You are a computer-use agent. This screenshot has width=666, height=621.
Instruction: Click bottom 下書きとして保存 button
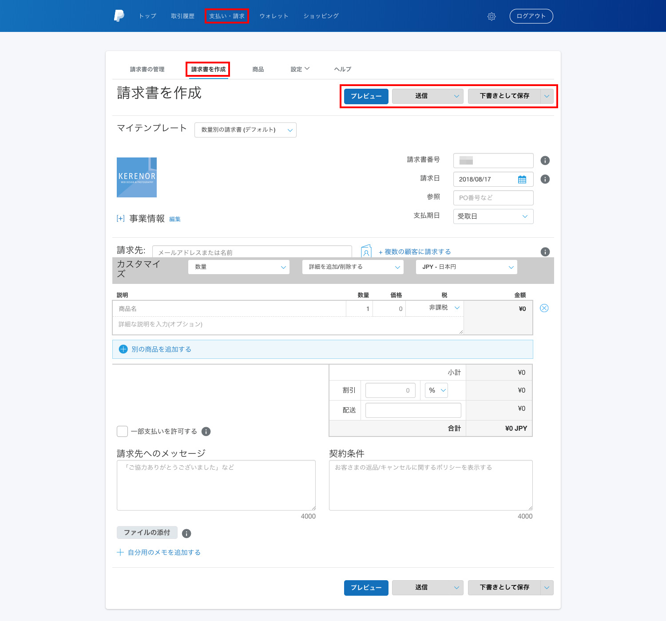pyautogui.click(x=504, y=588)
